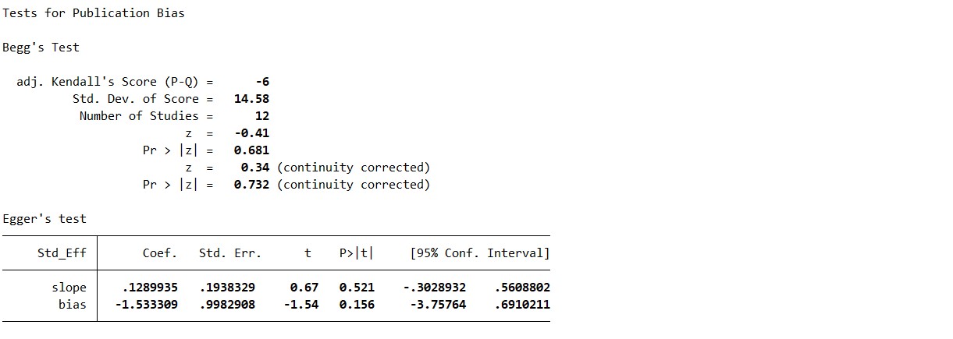Screen dimensions: 953x339
Task: Select the Egger's test title text
Action: click(x=44, y=219)
